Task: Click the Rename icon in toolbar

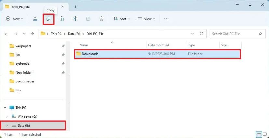Action: [75, 19]
